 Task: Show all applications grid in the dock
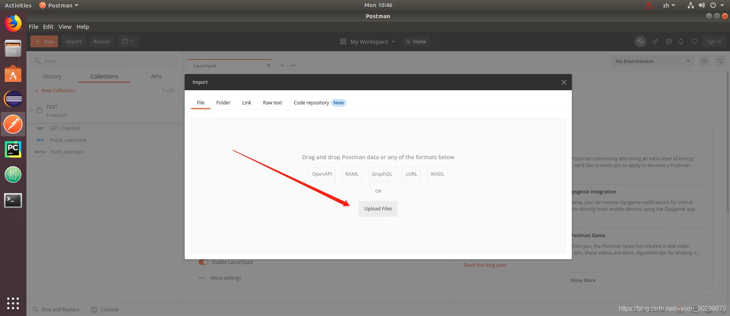[x=13, y=303]
